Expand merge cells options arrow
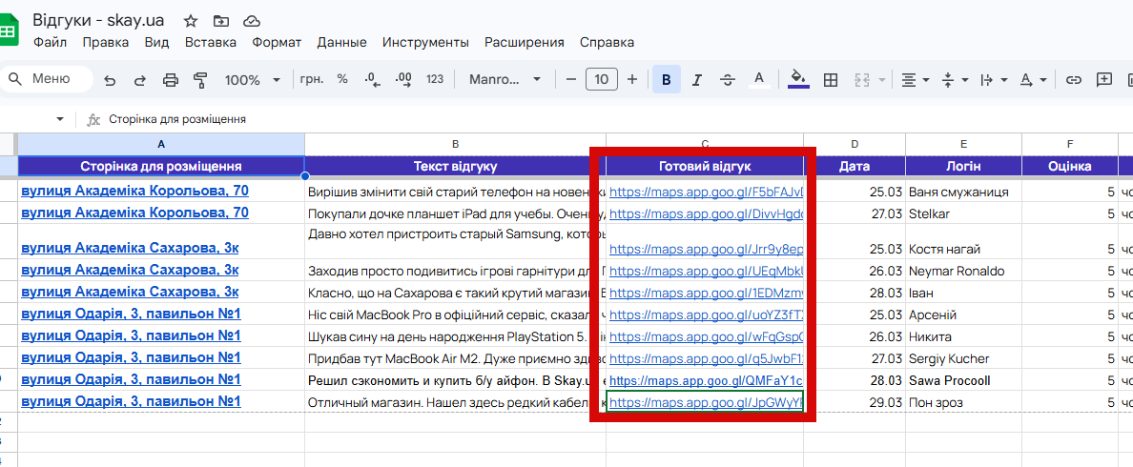 pos(881,79)
